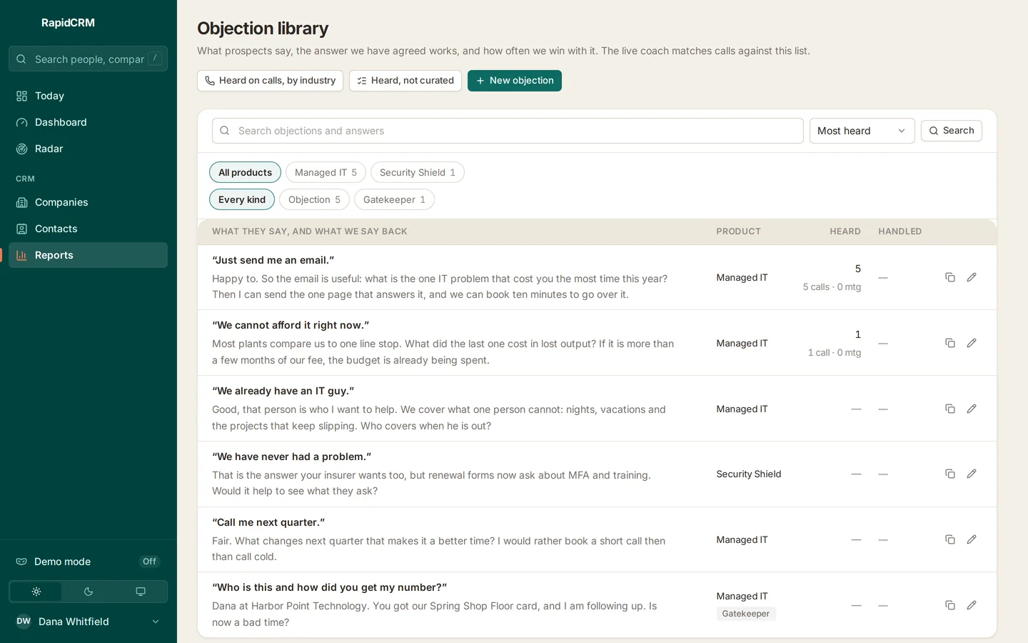Image resolution: width=1028 pixels, height=643 pixels.
Task: Go to Dashboard in the sidebar
Action: coord(89,122)
